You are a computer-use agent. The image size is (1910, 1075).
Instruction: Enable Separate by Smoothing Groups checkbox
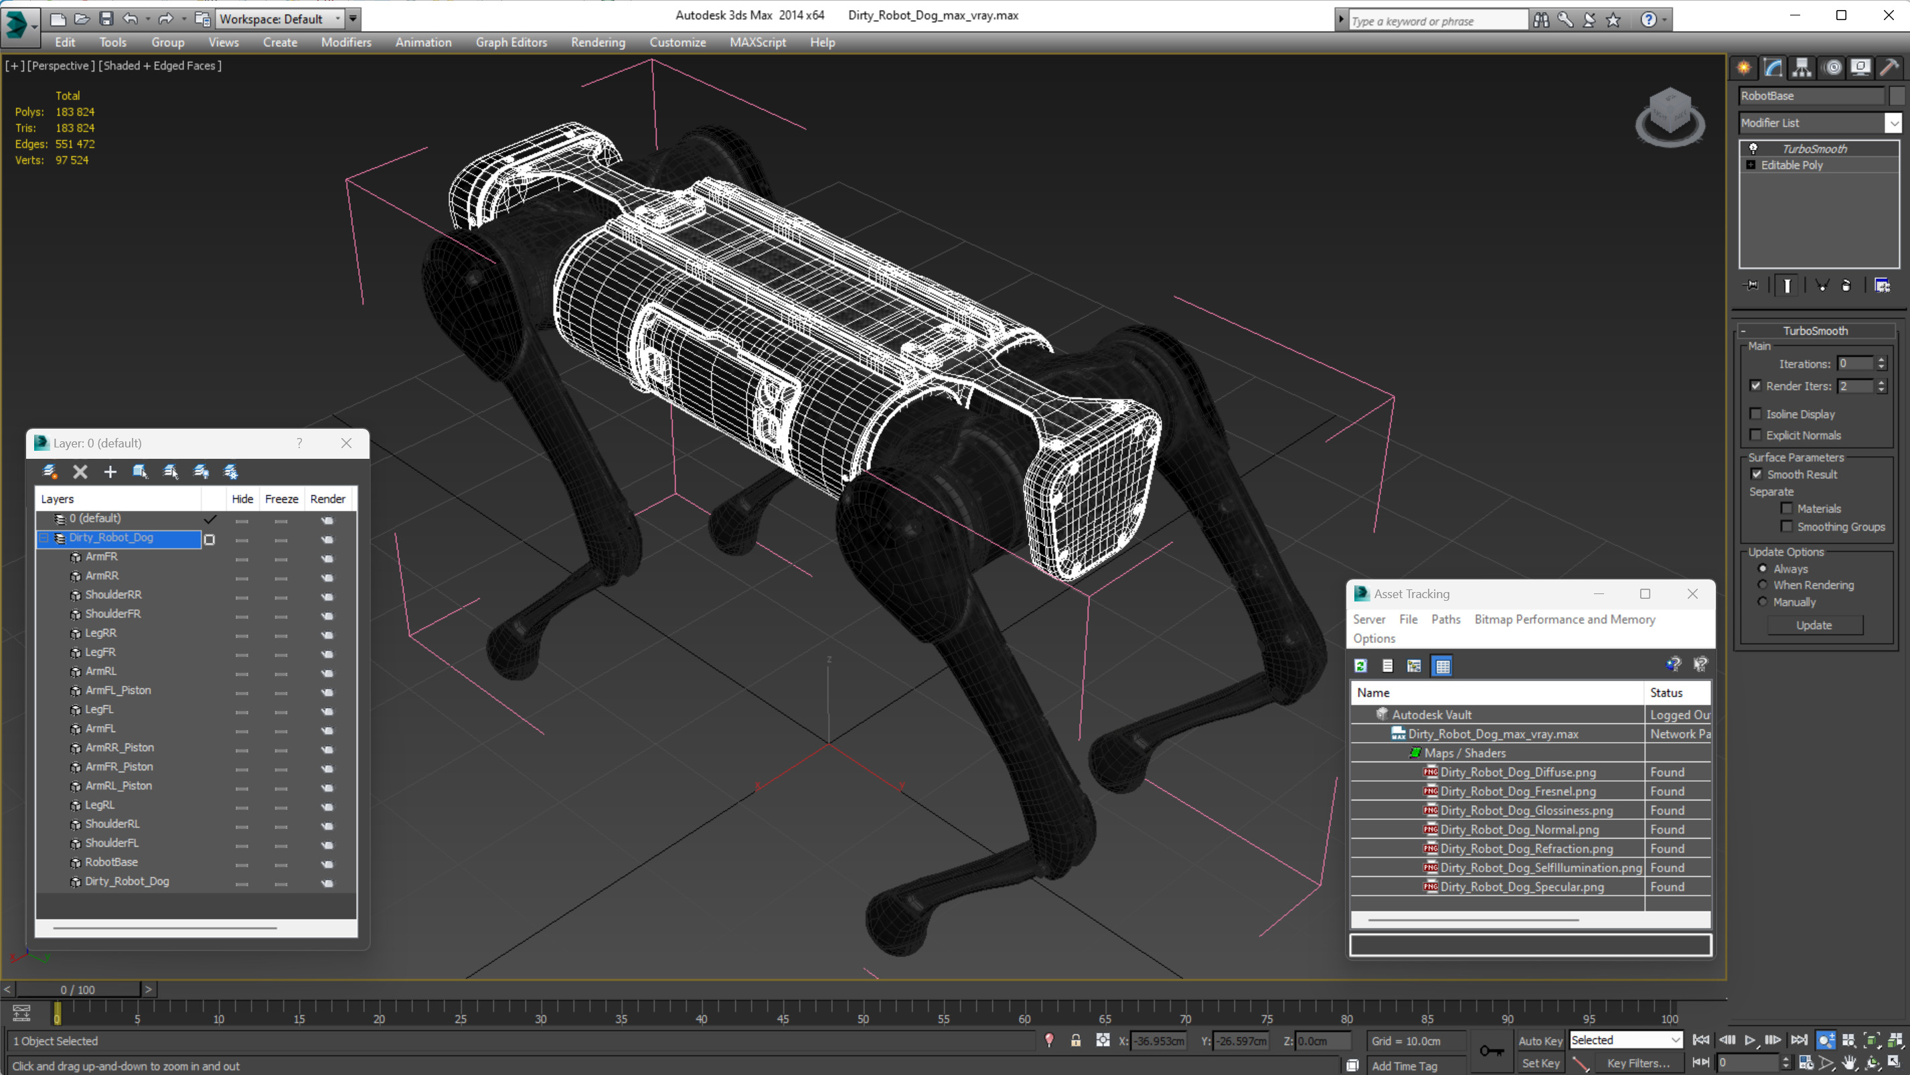1787,526
